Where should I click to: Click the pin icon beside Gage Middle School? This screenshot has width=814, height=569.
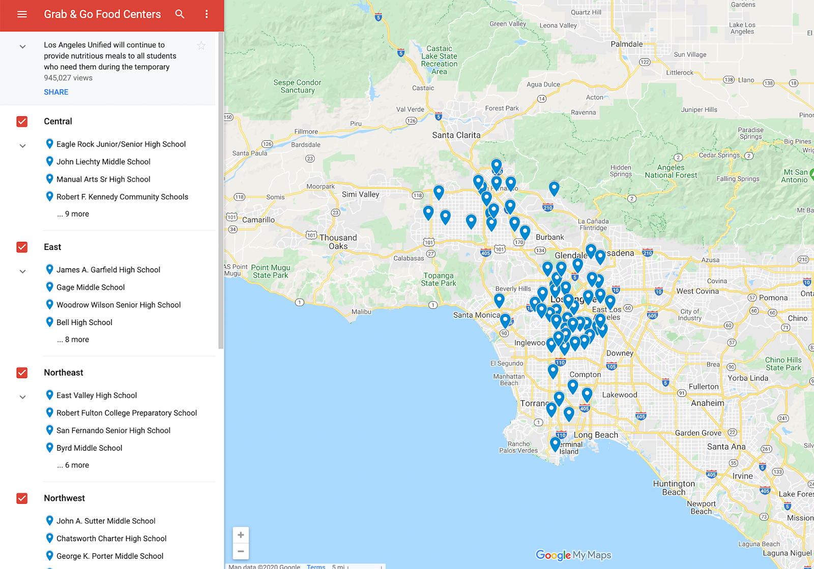[x=49, y=287]
